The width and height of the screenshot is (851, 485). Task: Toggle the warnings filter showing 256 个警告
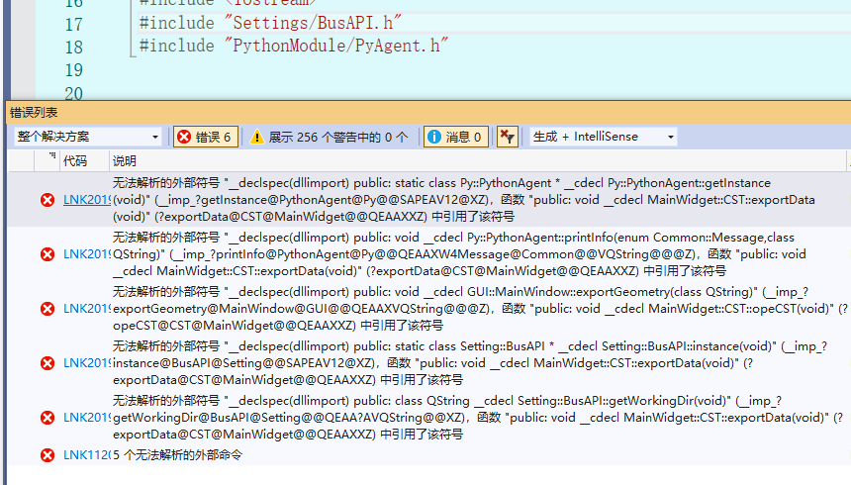coord(330,137)
